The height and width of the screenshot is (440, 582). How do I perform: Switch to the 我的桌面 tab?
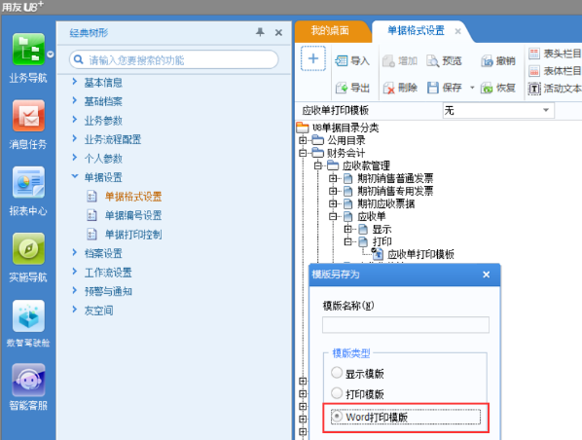(x=330, y=30)
